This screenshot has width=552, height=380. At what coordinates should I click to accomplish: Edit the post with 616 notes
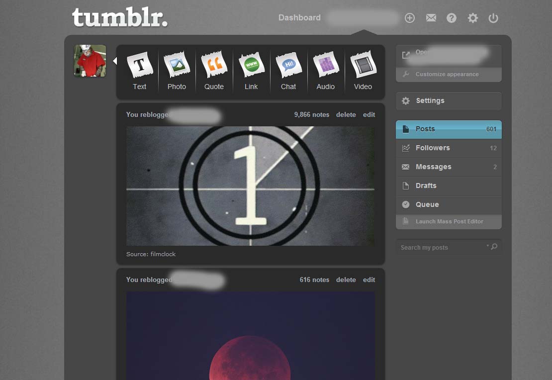369,280
